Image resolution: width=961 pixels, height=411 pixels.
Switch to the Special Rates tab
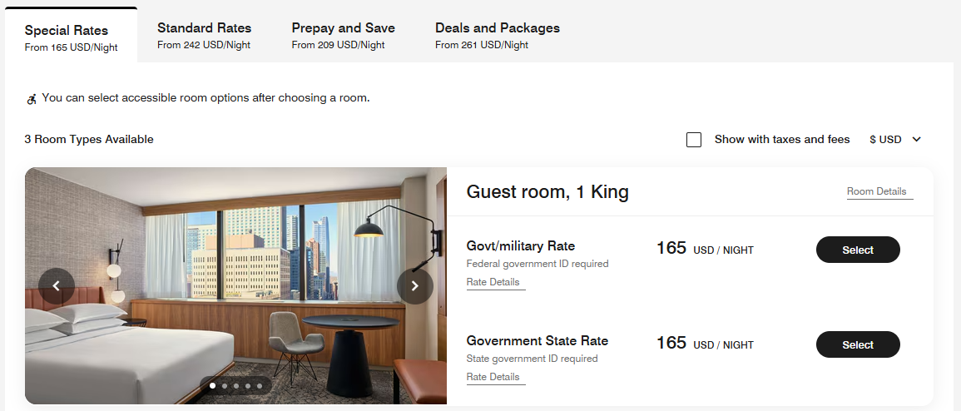(71, 37)
